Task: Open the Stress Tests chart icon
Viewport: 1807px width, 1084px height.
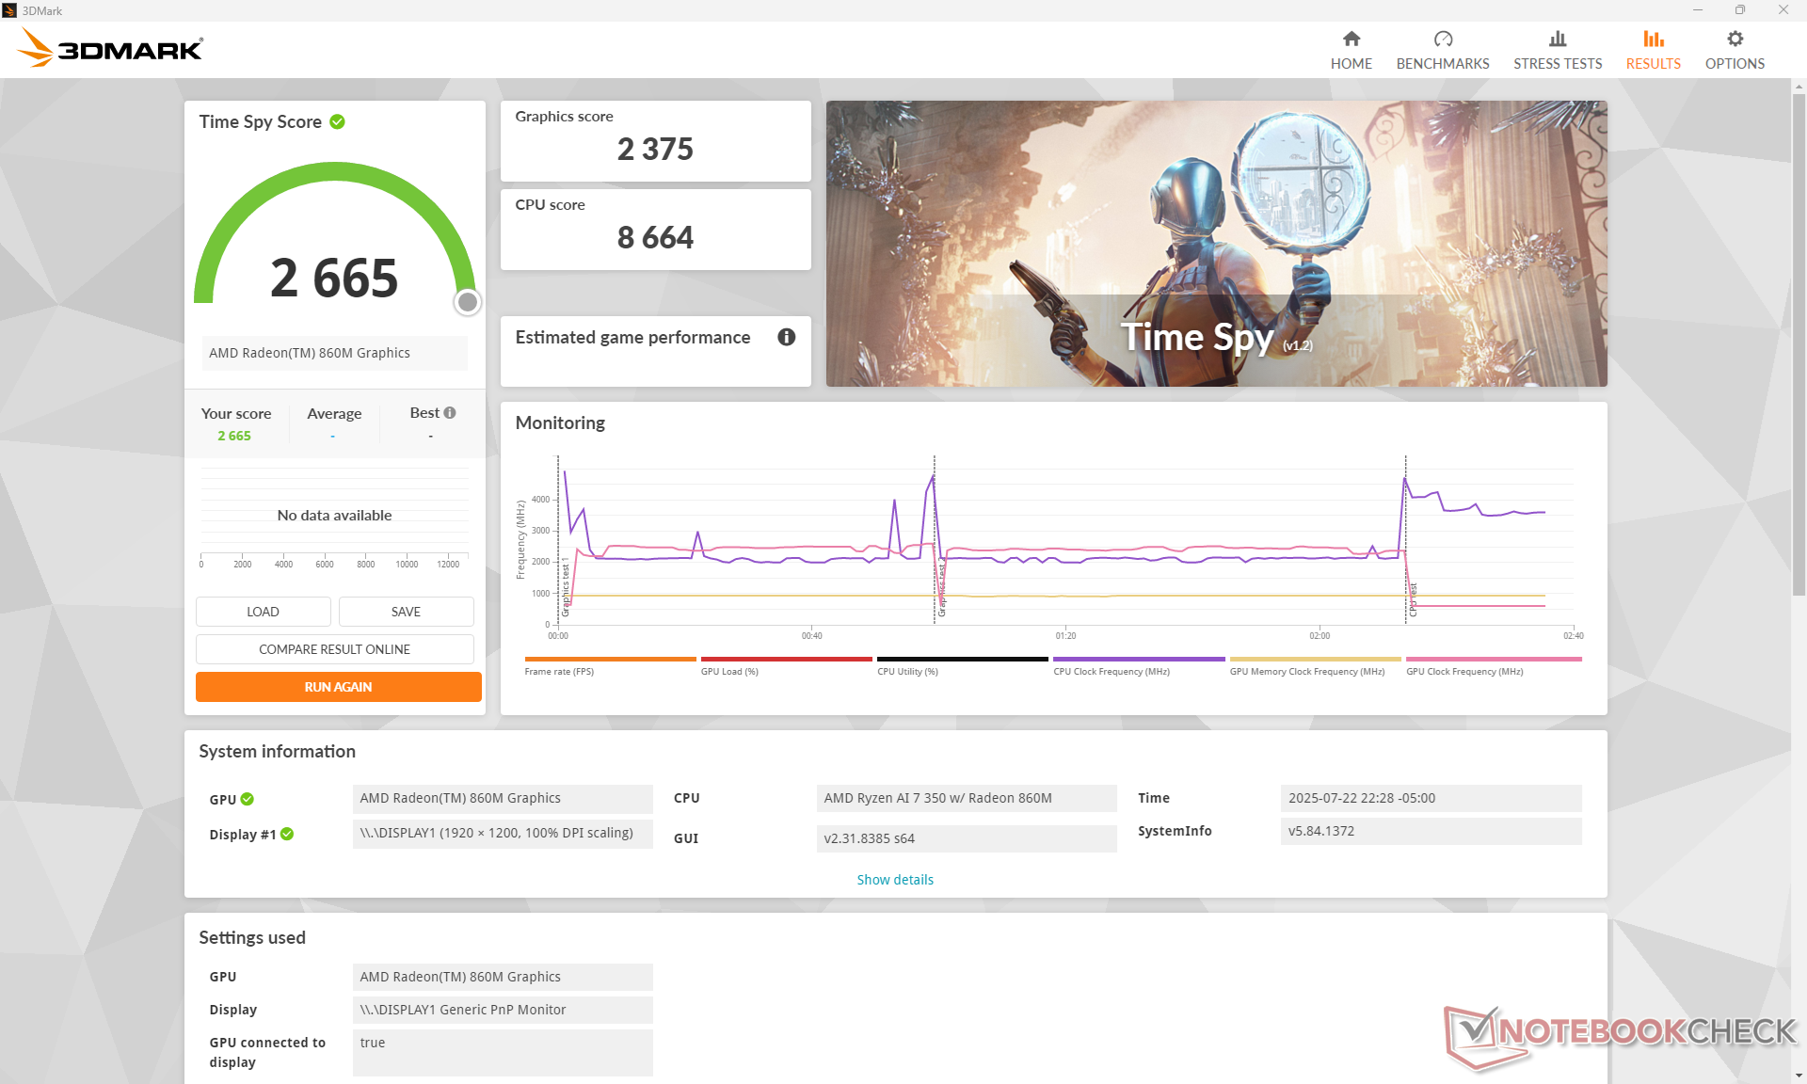Action: tap(1557, 39)
